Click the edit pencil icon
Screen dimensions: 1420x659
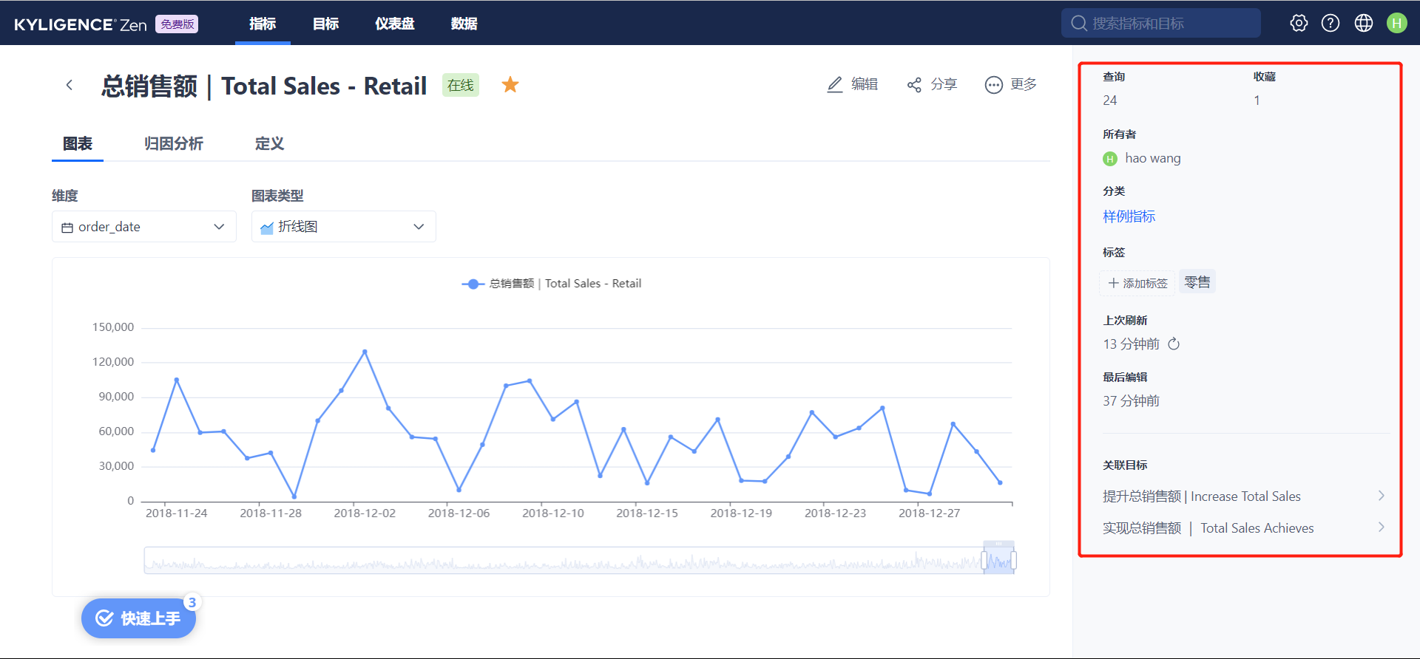coord(835,84)
